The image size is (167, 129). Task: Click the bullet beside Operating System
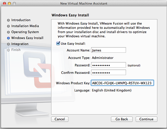8,32
